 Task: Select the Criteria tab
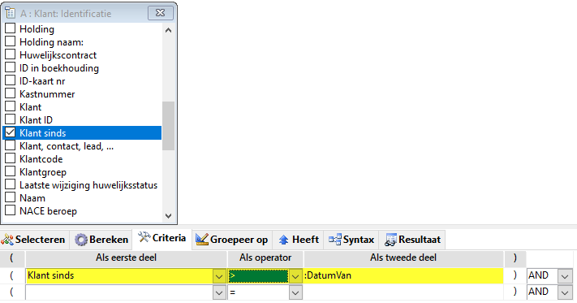(162, 238)
